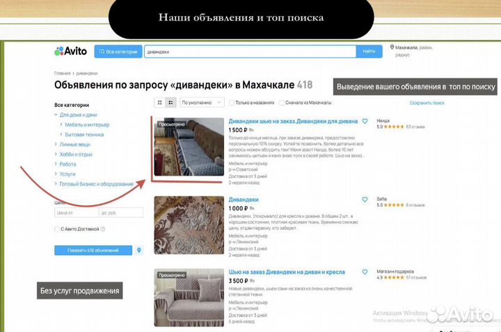This screenshot has height=332, width=501.
Task: Expand Готовый бизнес и оборудование arrow
Action: [56, 183]
